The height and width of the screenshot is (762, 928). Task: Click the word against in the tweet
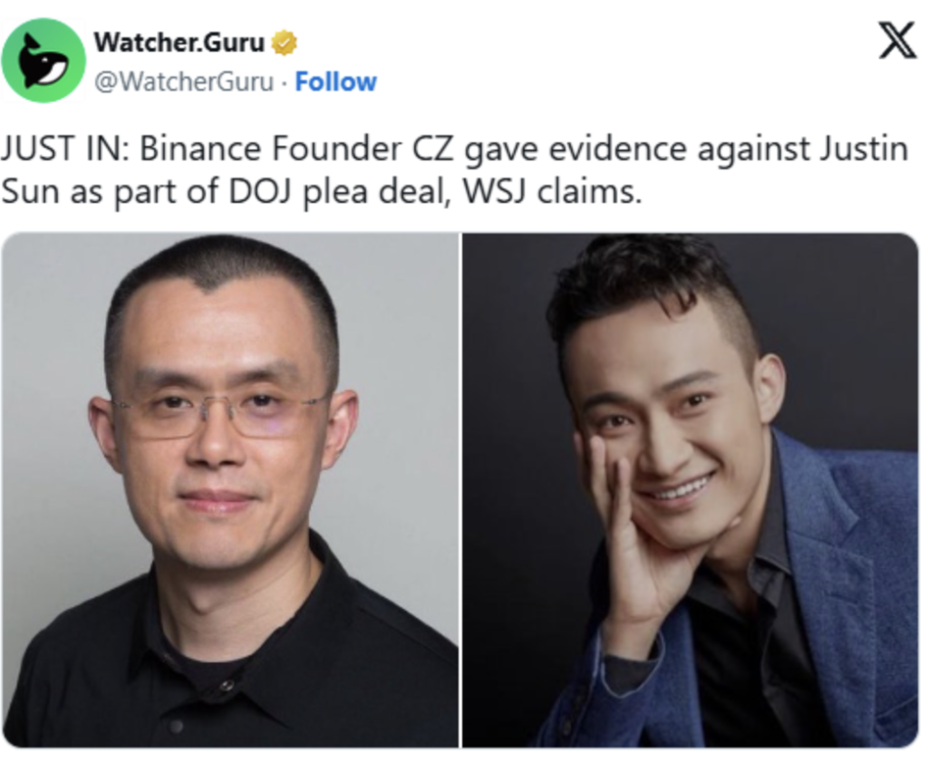coord(753,150)
